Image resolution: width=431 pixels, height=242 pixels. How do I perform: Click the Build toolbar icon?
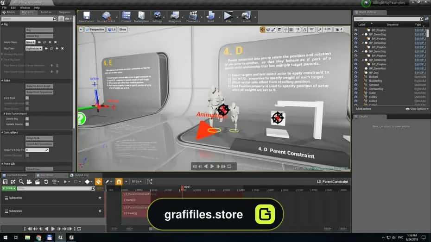coord(210,17)
